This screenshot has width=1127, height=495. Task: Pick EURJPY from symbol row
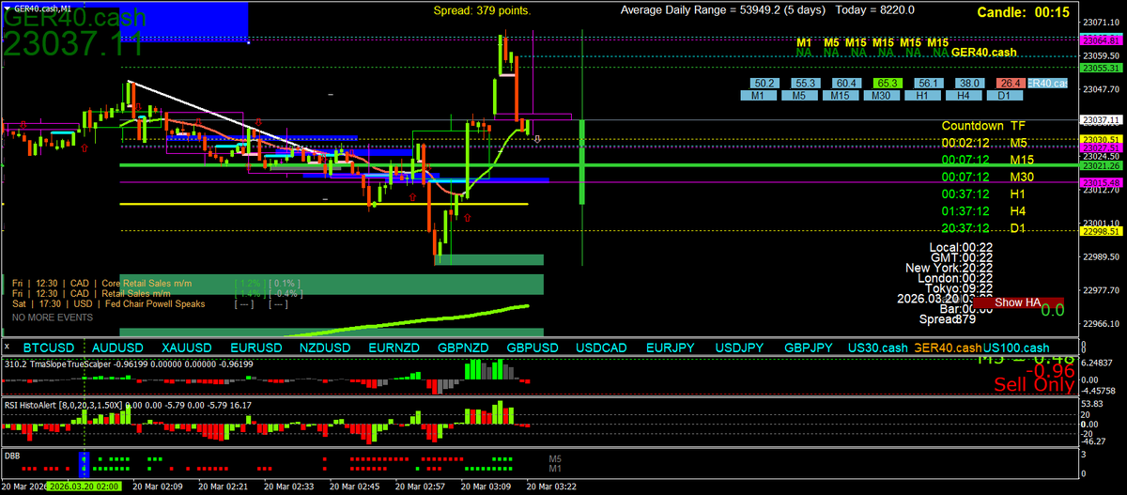coord(671,348)
